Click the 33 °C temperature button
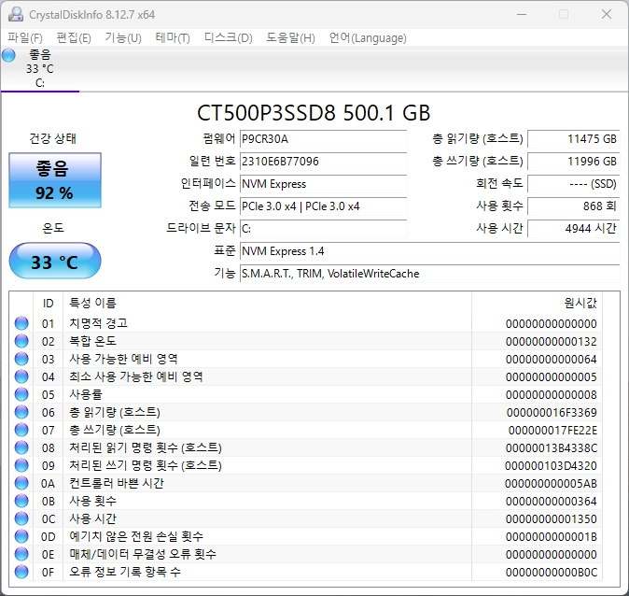 click(55, 261)
